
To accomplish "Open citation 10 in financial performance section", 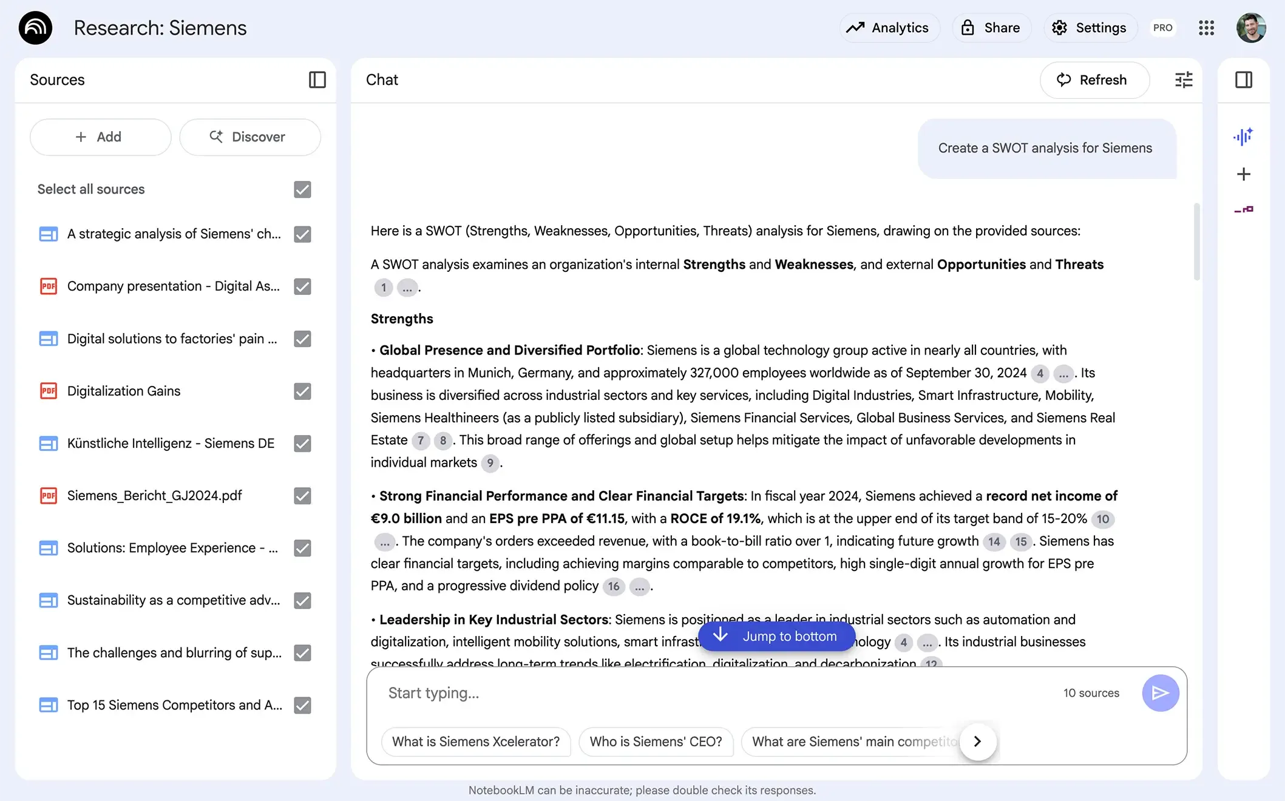I will 1104,519.
